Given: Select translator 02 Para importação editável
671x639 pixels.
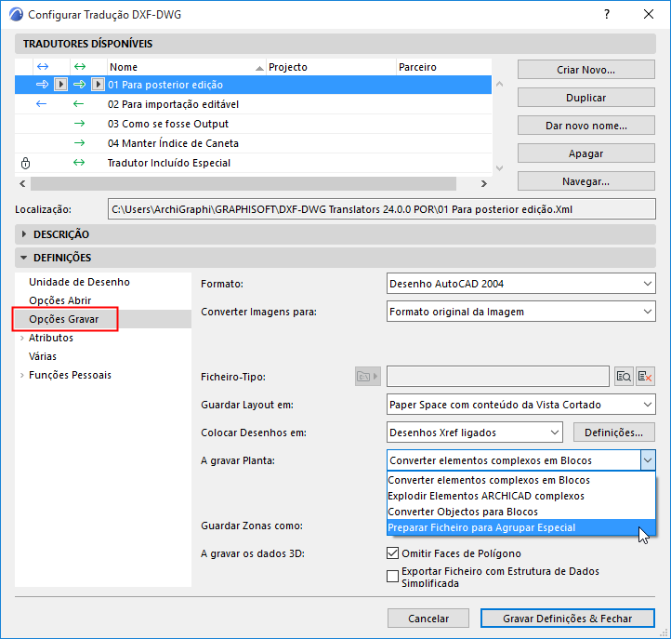Looking at the screenshot, I should (253, 104).
